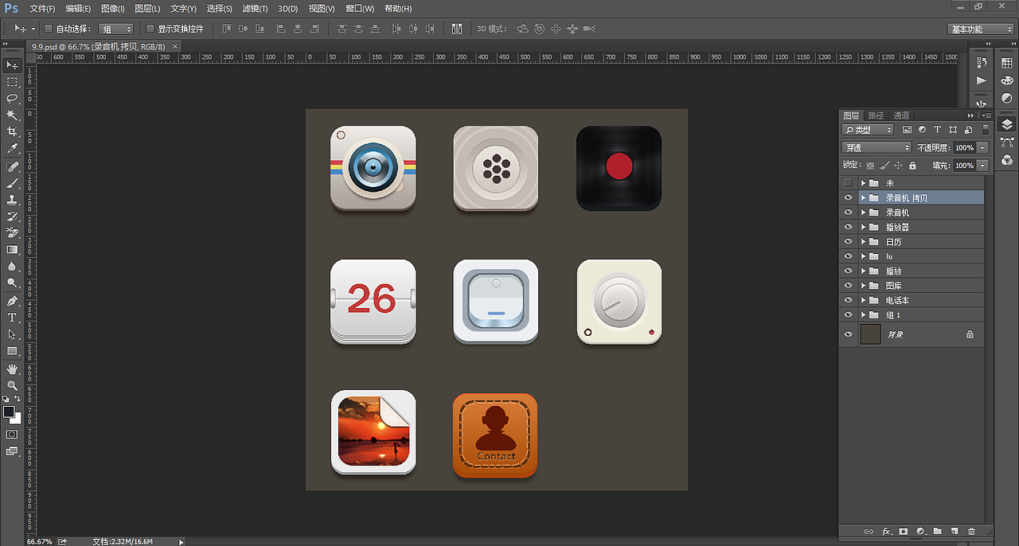Open the fx layer style menu
Image resolution: width=1019 pixels, height=546 pixels.
886,531
